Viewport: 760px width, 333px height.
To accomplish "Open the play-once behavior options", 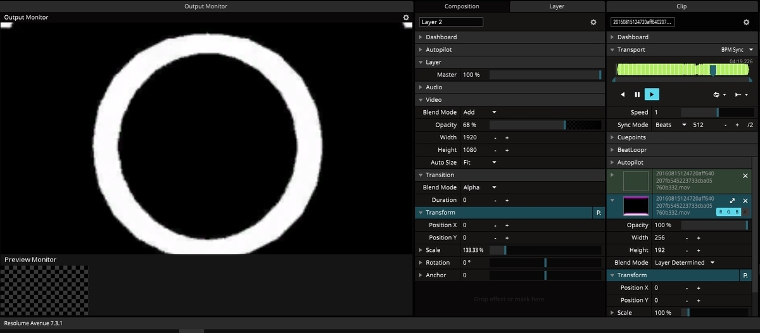I will tap(741, 94).
